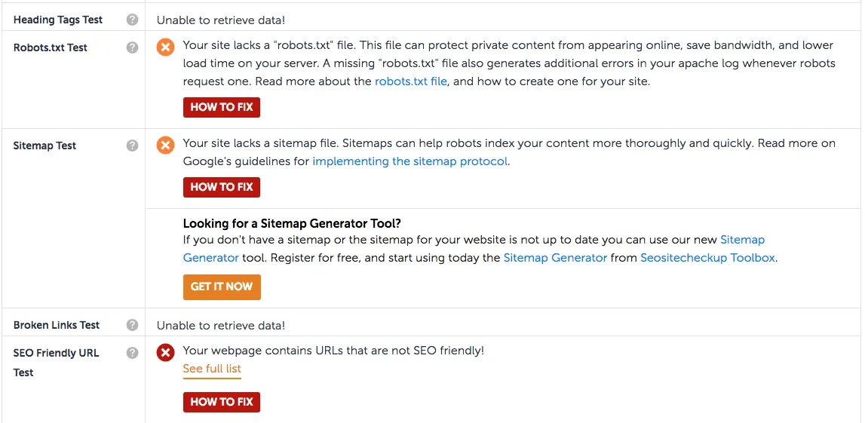The width and height of the screenshot is (865, 423).
Task: Open the Seositecheckup Toolbox link
Action: click(708, 258)
